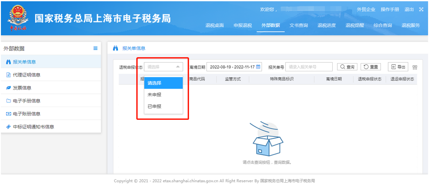Switch to 申报退税 tab
Viewport: 429px width, 188px height.
click(242, 25)
